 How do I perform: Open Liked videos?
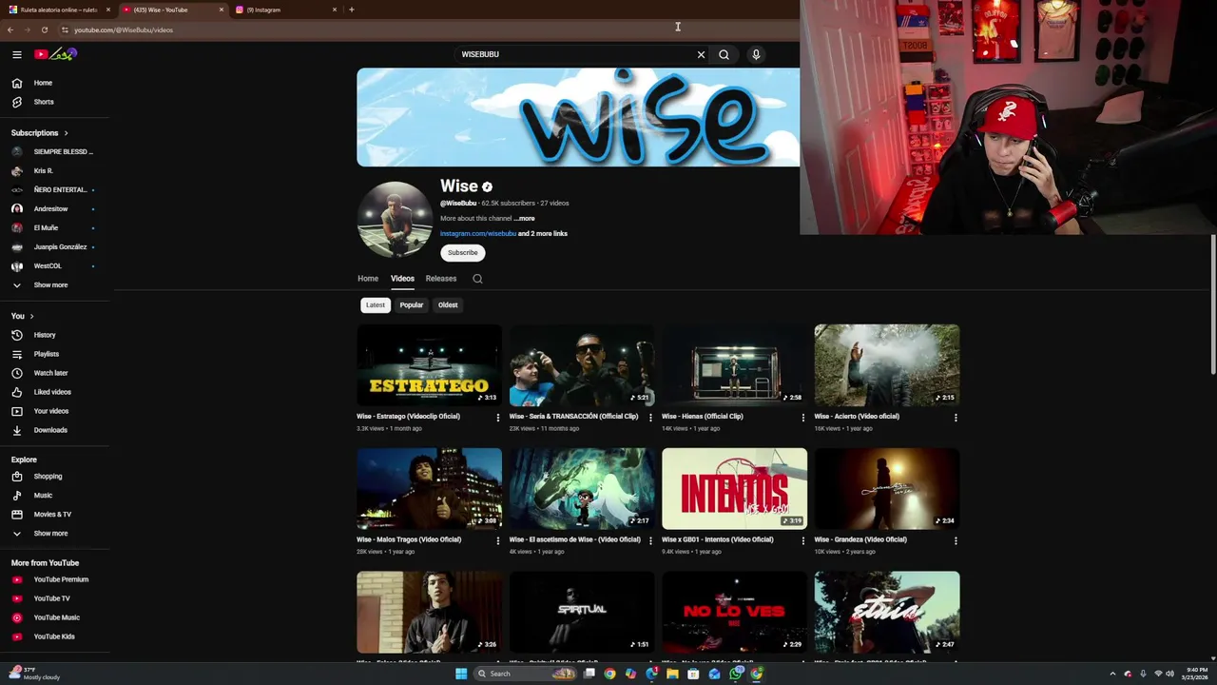(54, 392)
